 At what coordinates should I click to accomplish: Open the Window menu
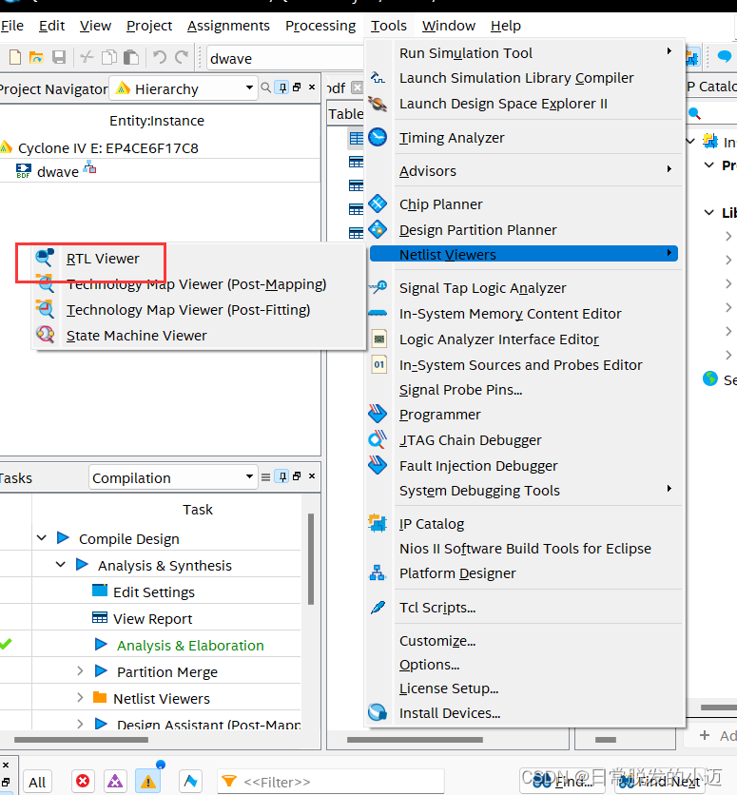[x=449, y=26]
